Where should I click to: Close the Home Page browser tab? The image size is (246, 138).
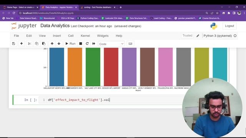pyautogui.click(x=37, y=7)
